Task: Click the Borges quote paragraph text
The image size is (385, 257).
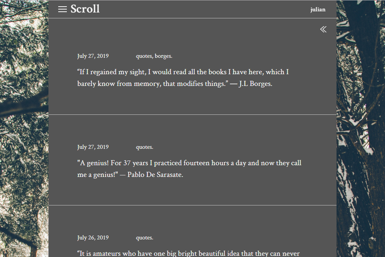Action: pos(180,77)
